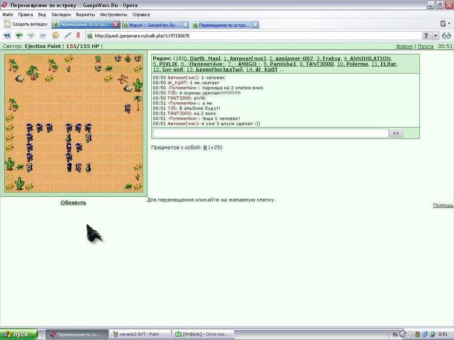The width and height of the screenshot is (454, 340).
Task: Go back with the green left arrow
Action: (19, 36)
